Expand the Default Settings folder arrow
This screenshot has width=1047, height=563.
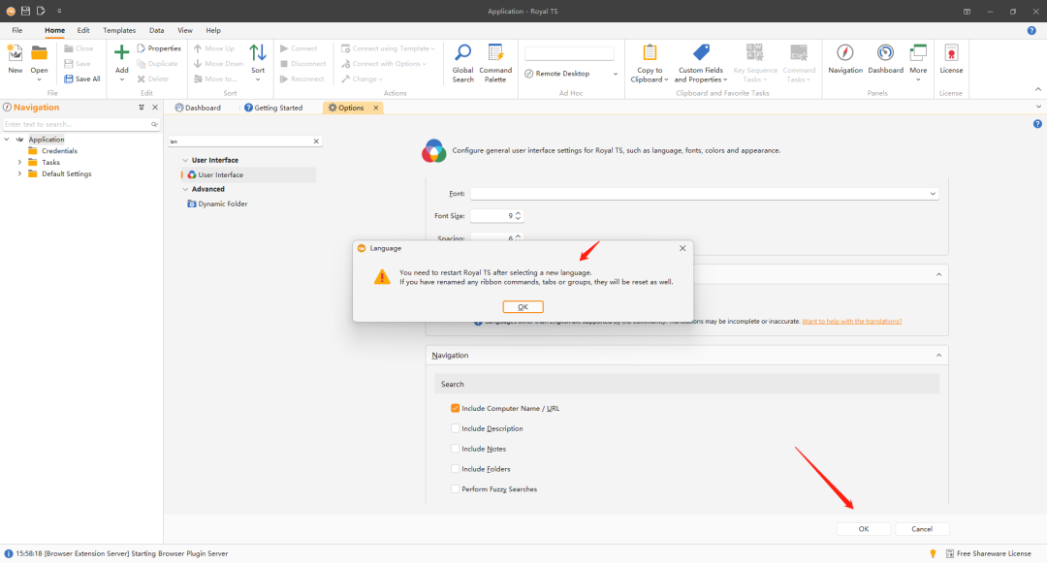pyautogui.click(x=19, y=174)
